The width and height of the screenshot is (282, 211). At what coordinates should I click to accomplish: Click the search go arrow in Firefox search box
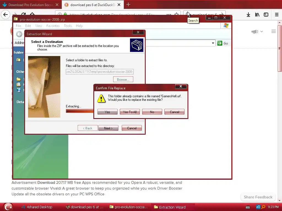click(x=222, y=14)
